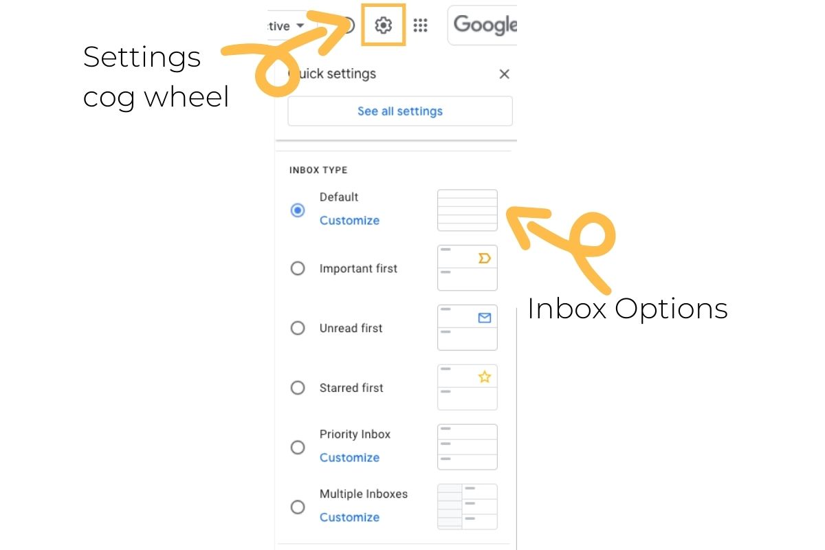Click the envelope icon in Unread first preview
This screenshot has width=825, height=550.
click(485, 318)
